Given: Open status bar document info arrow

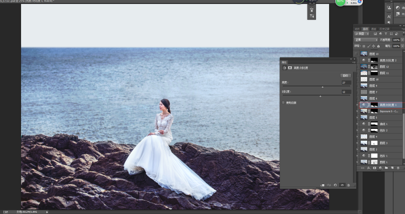Looking at the screenshot, I should pos(47,212).
